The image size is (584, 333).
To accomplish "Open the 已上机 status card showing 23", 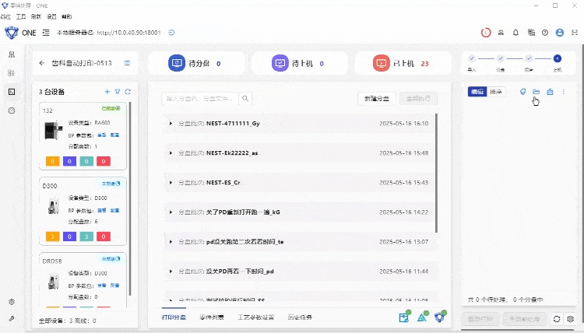I will pos(403,63).
